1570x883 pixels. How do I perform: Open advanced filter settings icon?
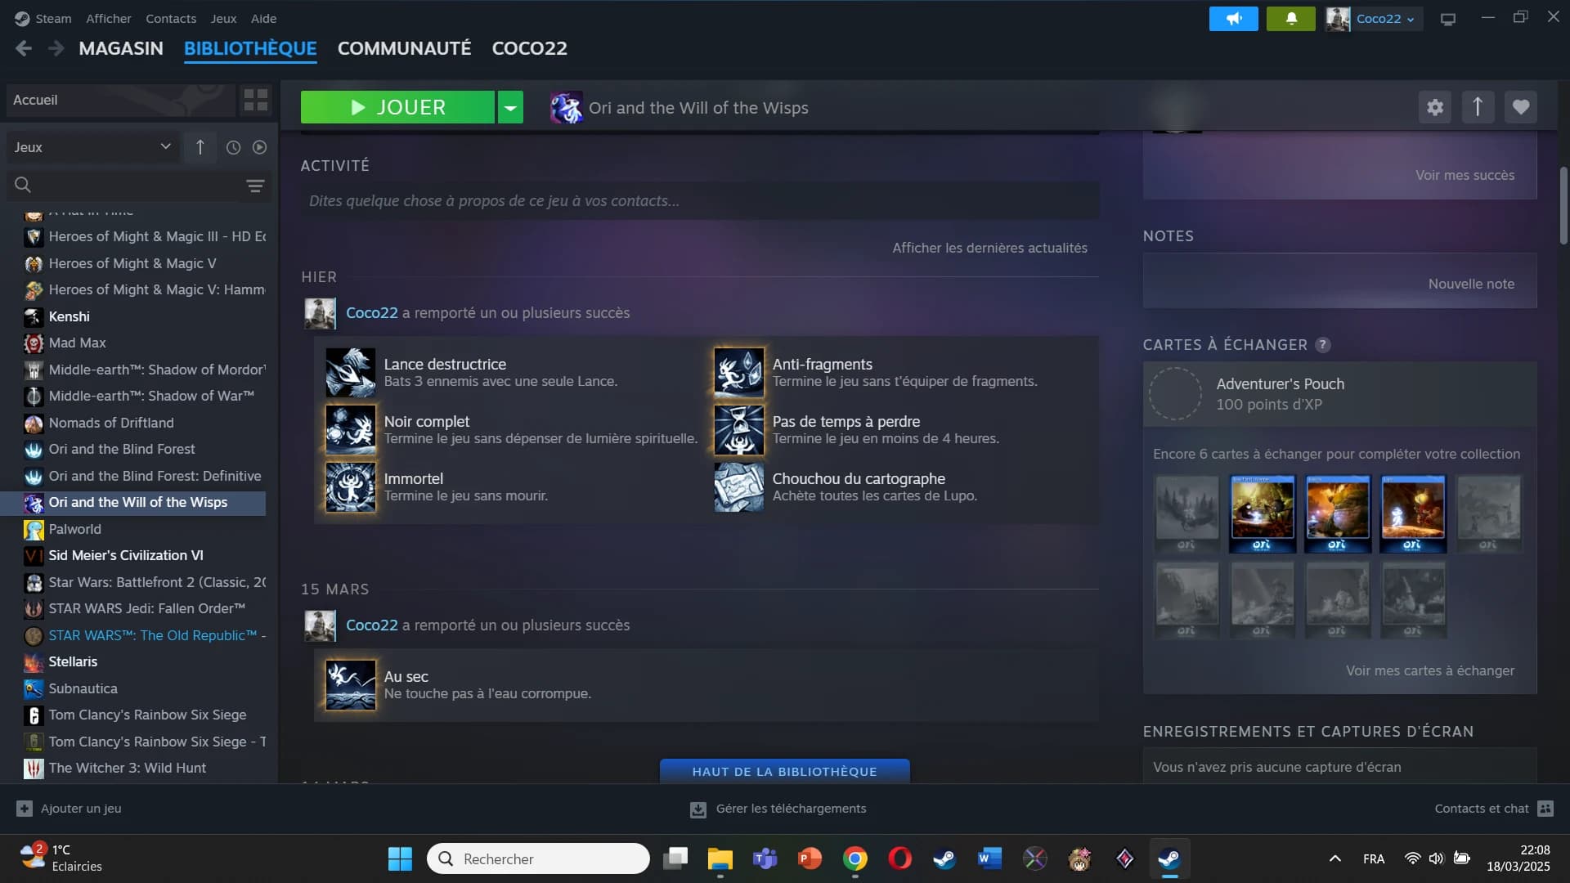(255, 186)
